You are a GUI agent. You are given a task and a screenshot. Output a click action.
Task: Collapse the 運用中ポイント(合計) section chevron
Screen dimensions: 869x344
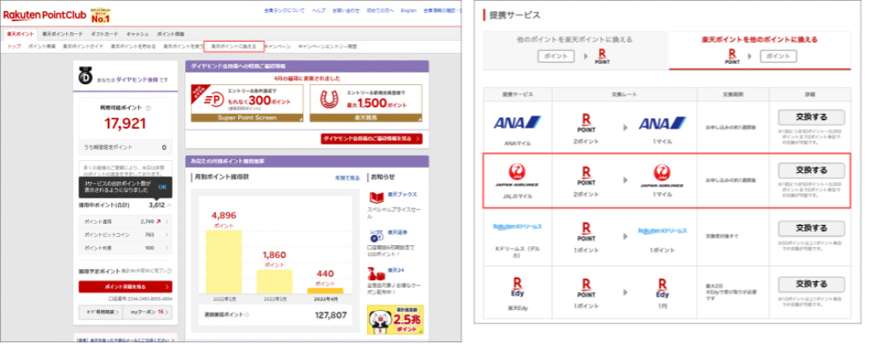pyautogui.click(x=169, y=204)
